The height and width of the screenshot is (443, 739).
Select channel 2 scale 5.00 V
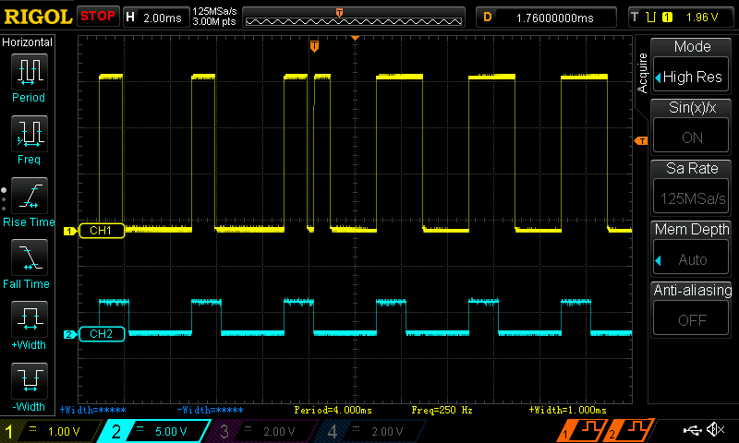pos(155,431)
